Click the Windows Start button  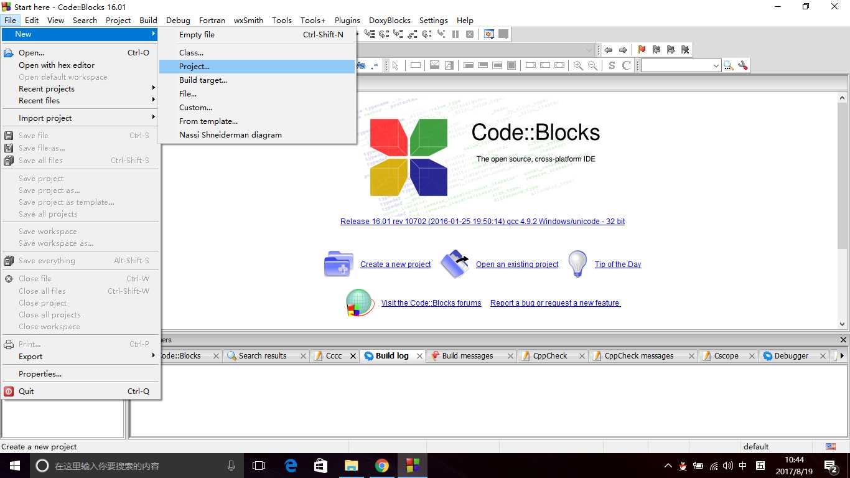(15, 466)
